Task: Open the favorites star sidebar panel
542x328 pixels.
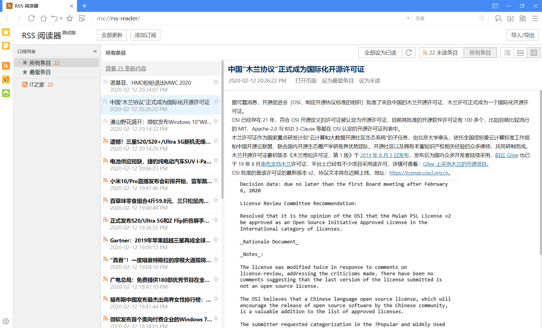Action: click(x=6, y=32)
